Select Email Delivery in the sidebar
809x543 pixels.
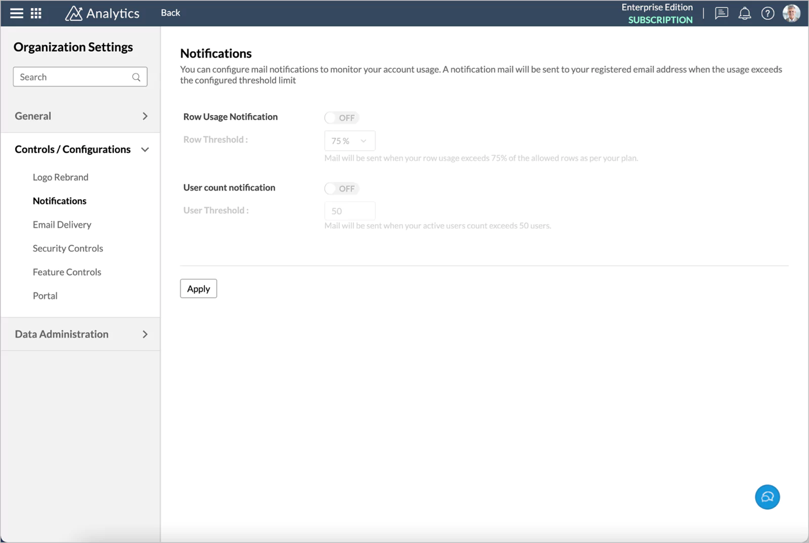62,224
